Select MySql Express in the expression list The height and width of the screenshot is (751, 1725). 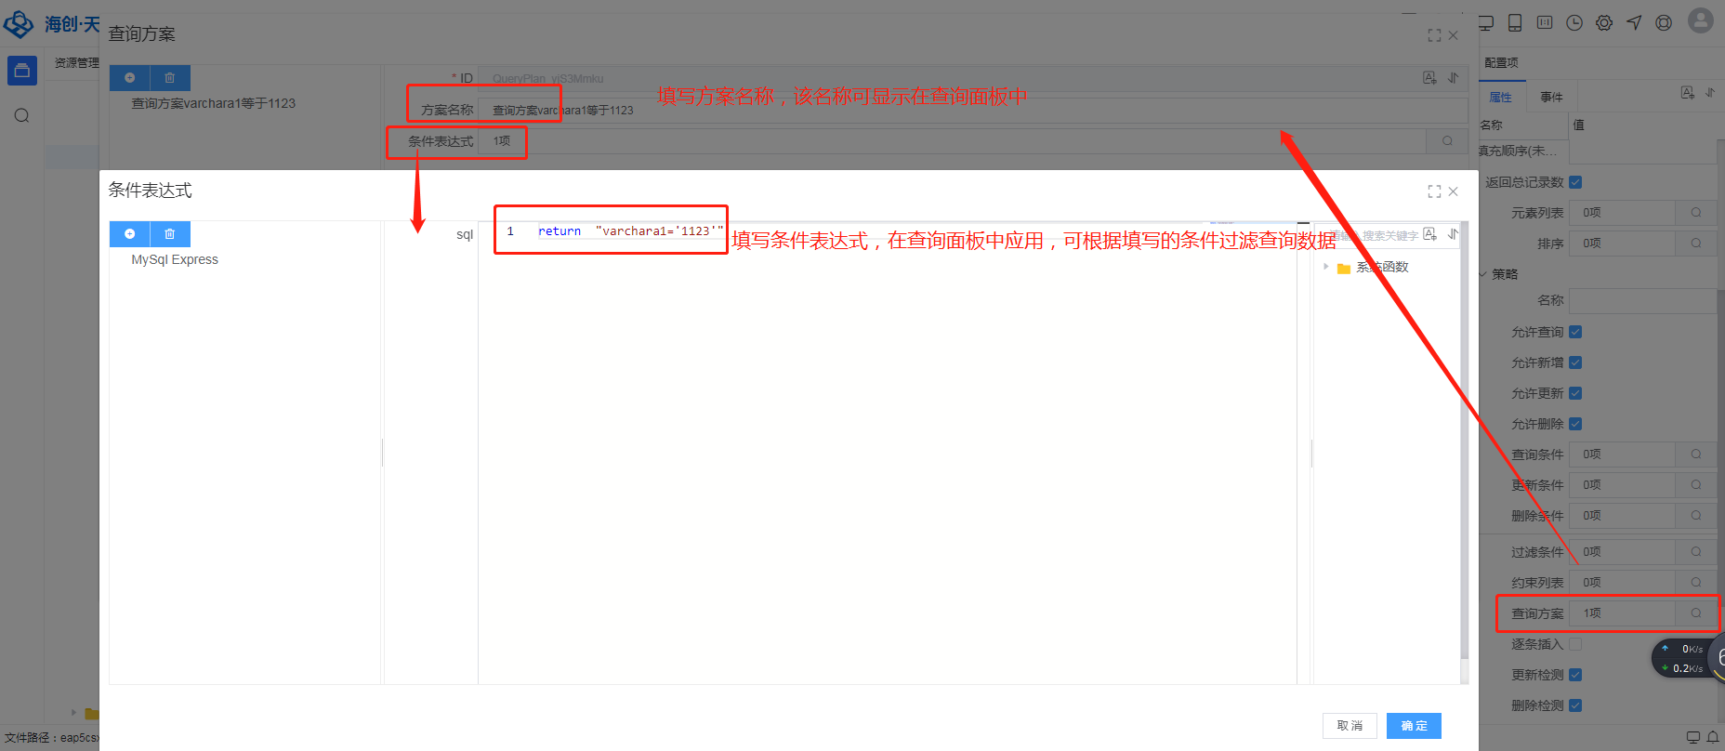point(175,260)
